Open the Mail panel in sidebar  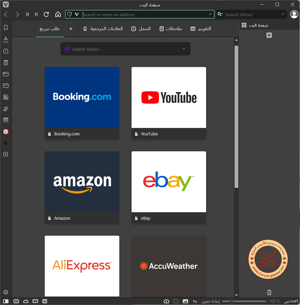(6, 86)
